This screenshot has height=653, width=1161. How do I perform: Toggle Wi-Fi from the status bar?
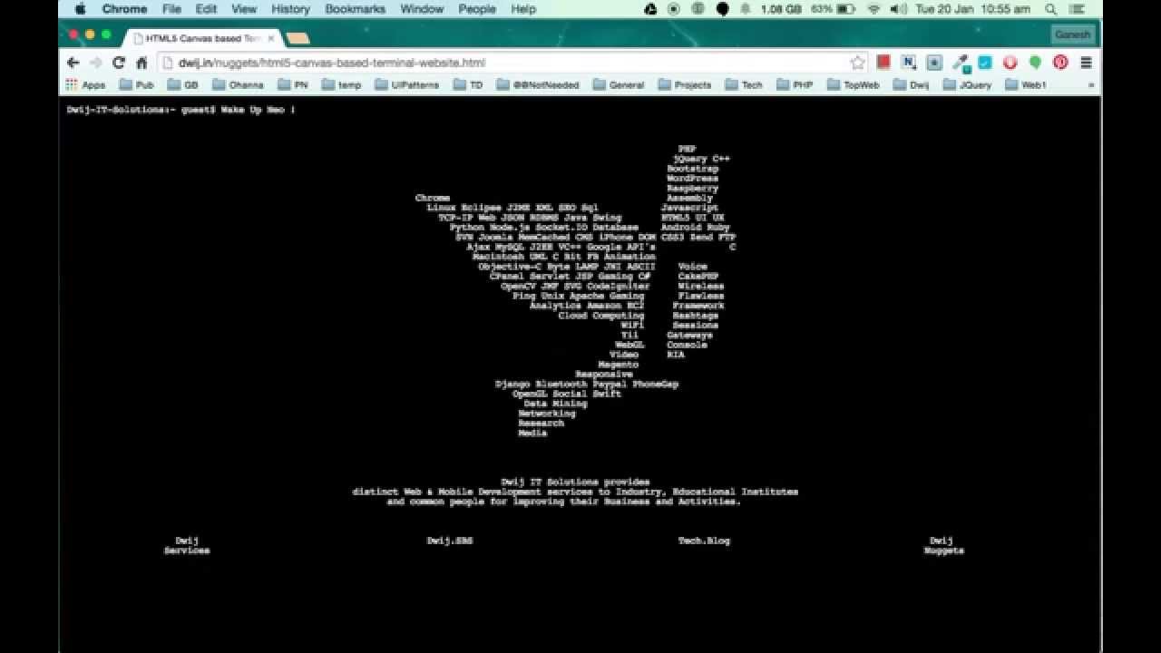tap(873, 9)
